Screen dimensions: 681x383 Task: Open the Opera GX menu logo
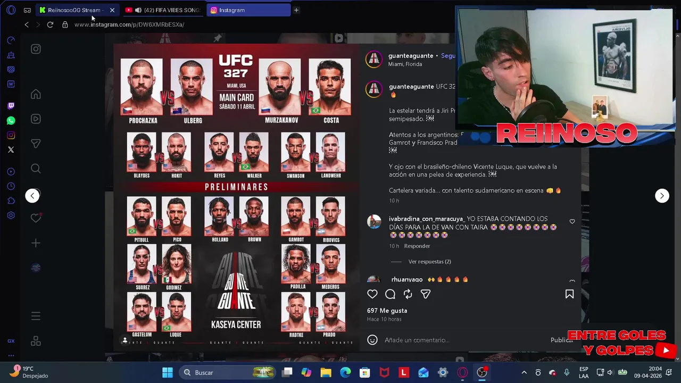pos(11,10)
